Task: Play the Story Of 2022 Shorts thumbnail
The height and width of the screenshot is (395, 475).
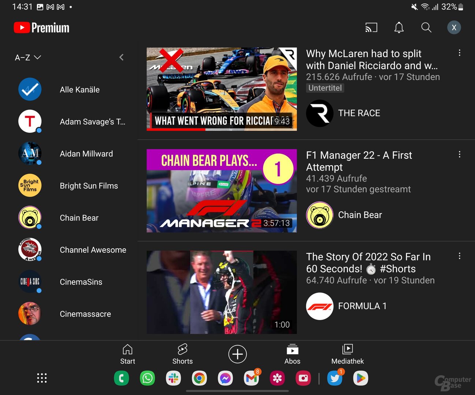Action: click(x=222, y=292)
